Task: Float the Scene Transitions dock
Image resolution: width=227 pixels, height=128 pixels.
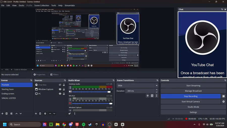Action: [157, 80]
